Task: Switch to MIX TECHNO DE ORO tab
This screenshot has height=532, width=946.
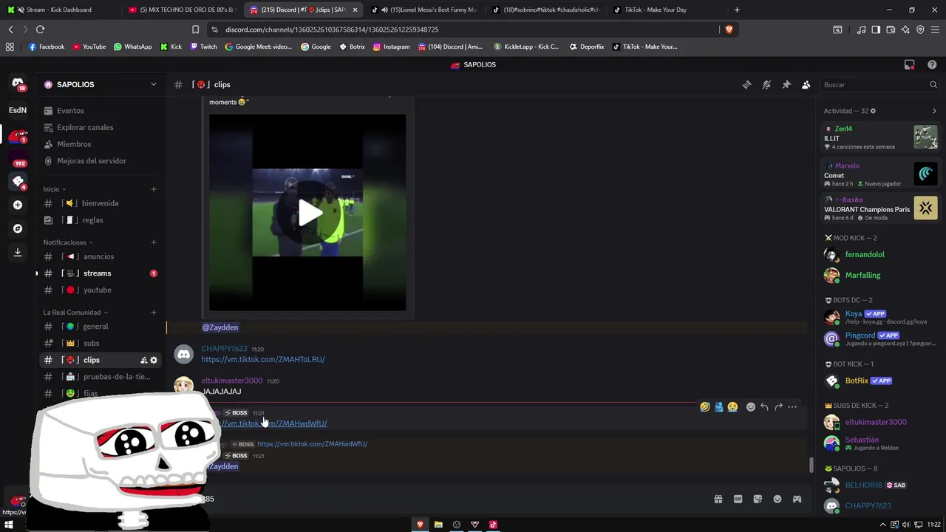Action: click(181, 10)
